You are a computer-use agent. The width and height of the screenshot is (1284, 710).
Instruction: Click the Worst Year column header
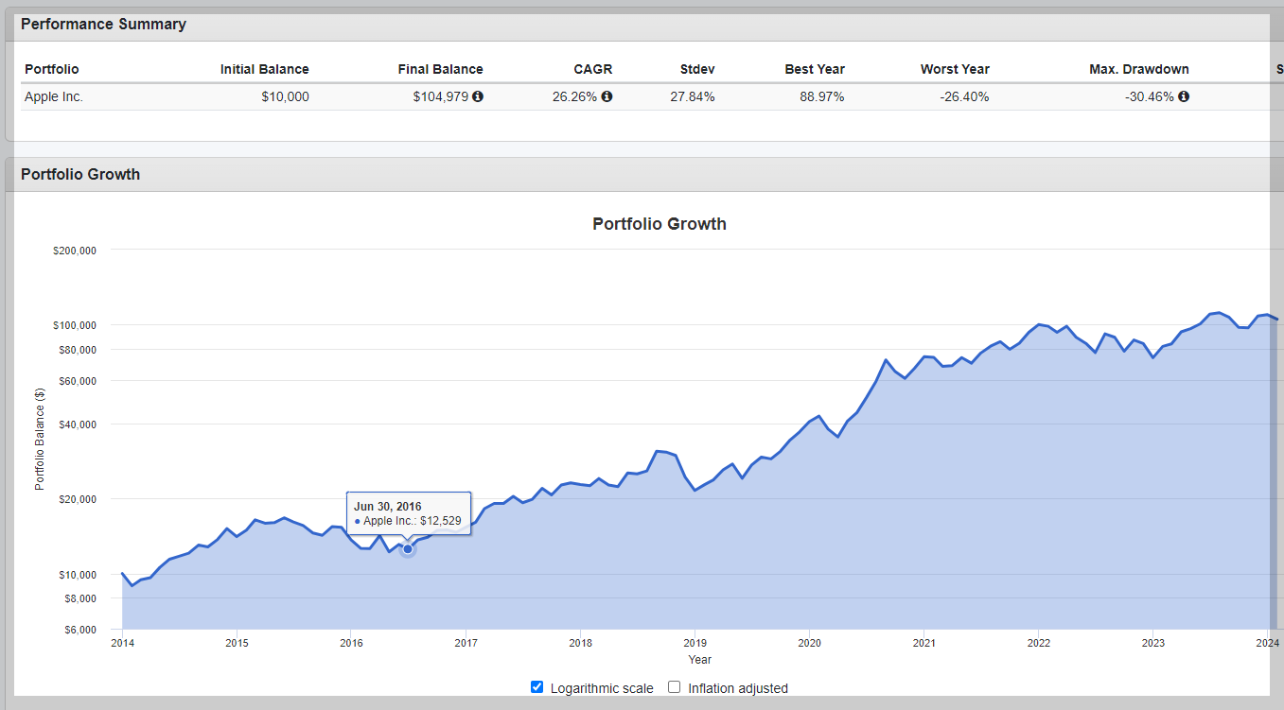point(955,69)
